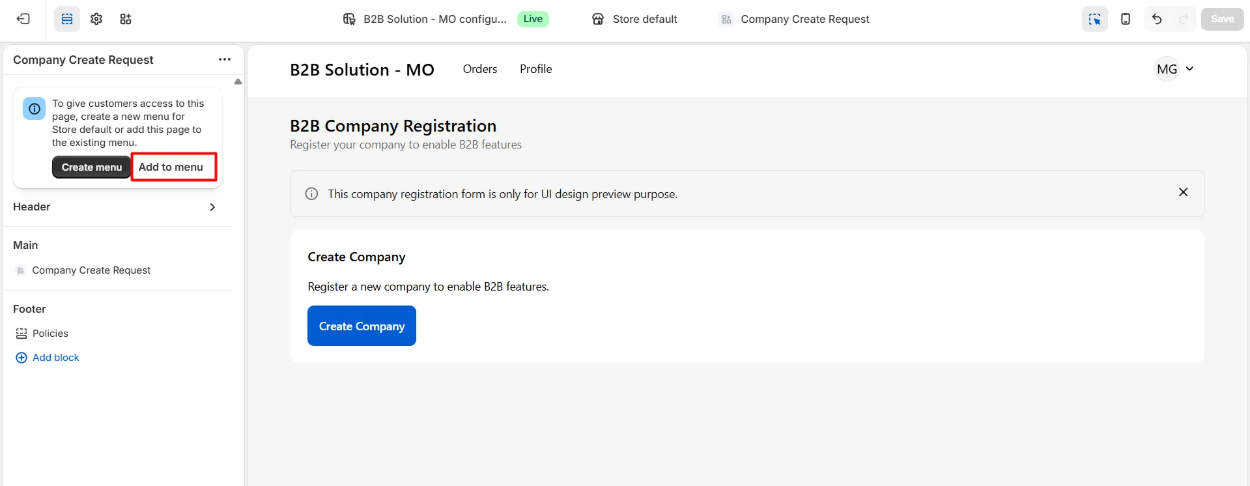Open the Sections panel icon
The width and height of the screenshot is (1250, 486).
[x=67, y=19]
